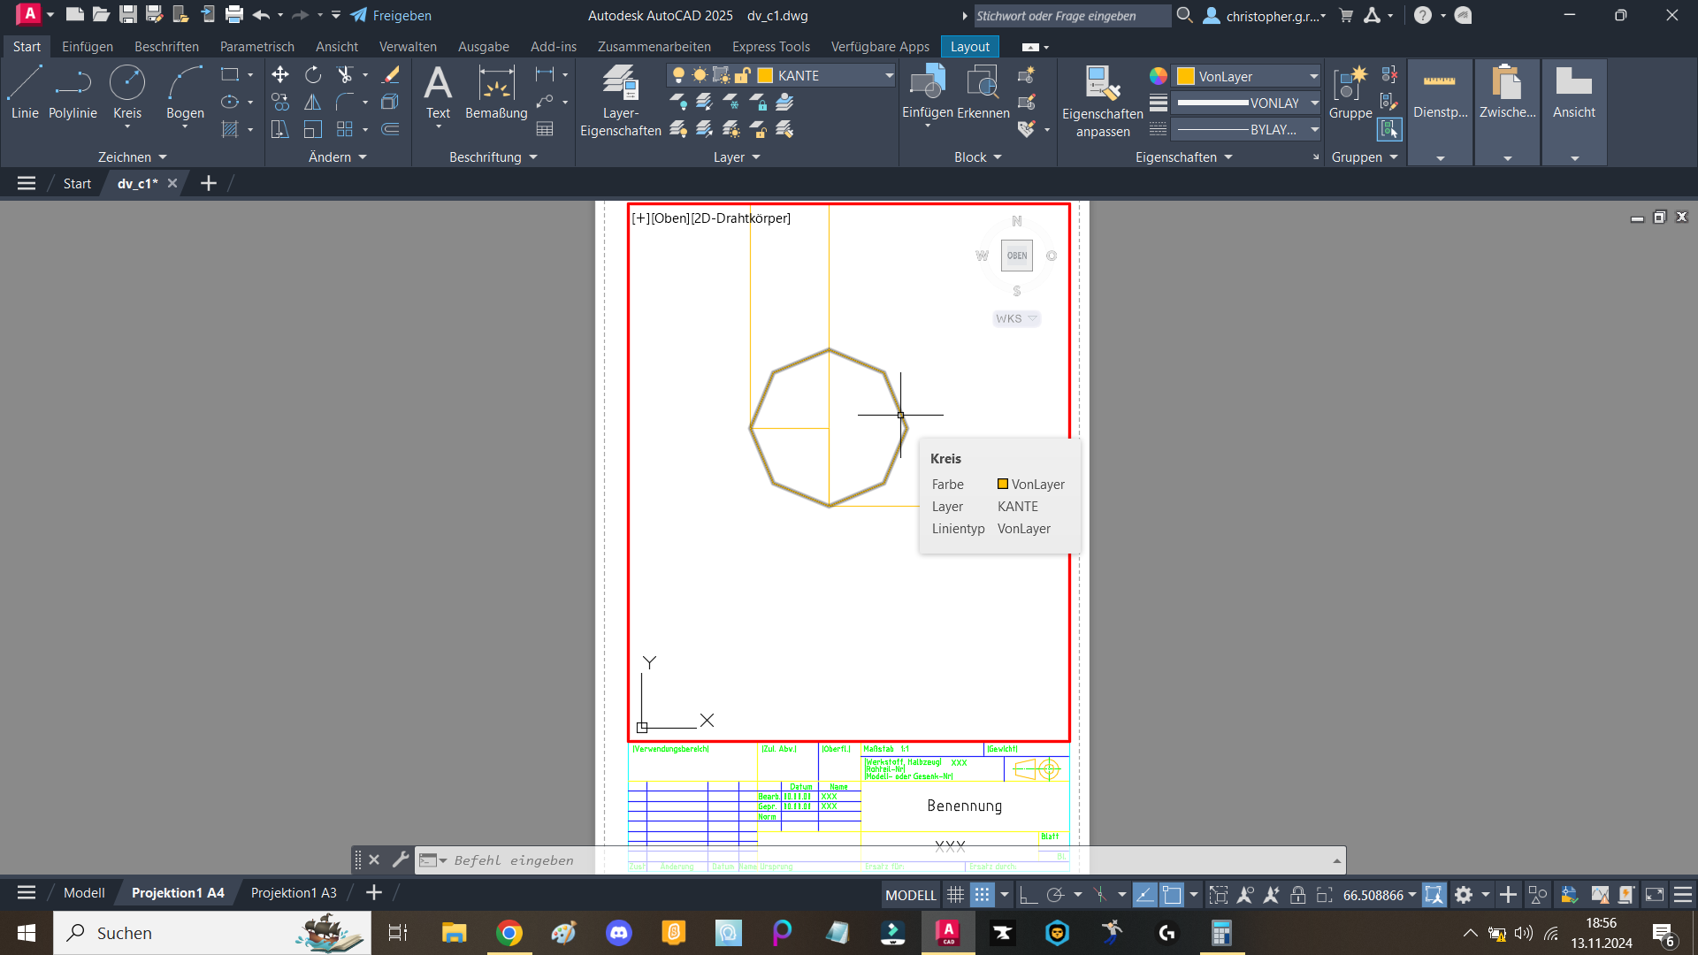The height and width of the screenshot is (955, 1698).
Task: Switch to the Einfügen ribbon tab
Action: click(x=88, y=46)
